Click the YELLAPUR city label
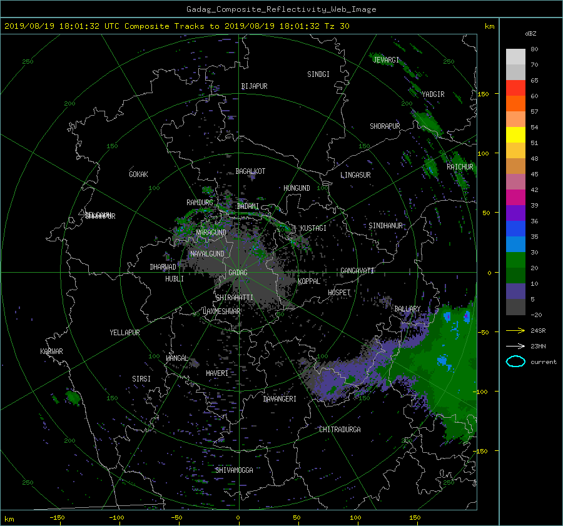This screenshot has width=563, height=526. (x=124, y=333)
